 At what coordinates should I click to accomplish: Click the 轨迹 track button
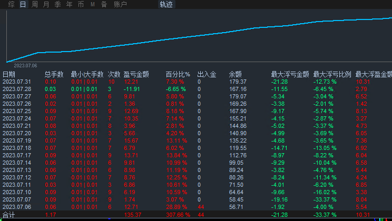click(166, 4)
